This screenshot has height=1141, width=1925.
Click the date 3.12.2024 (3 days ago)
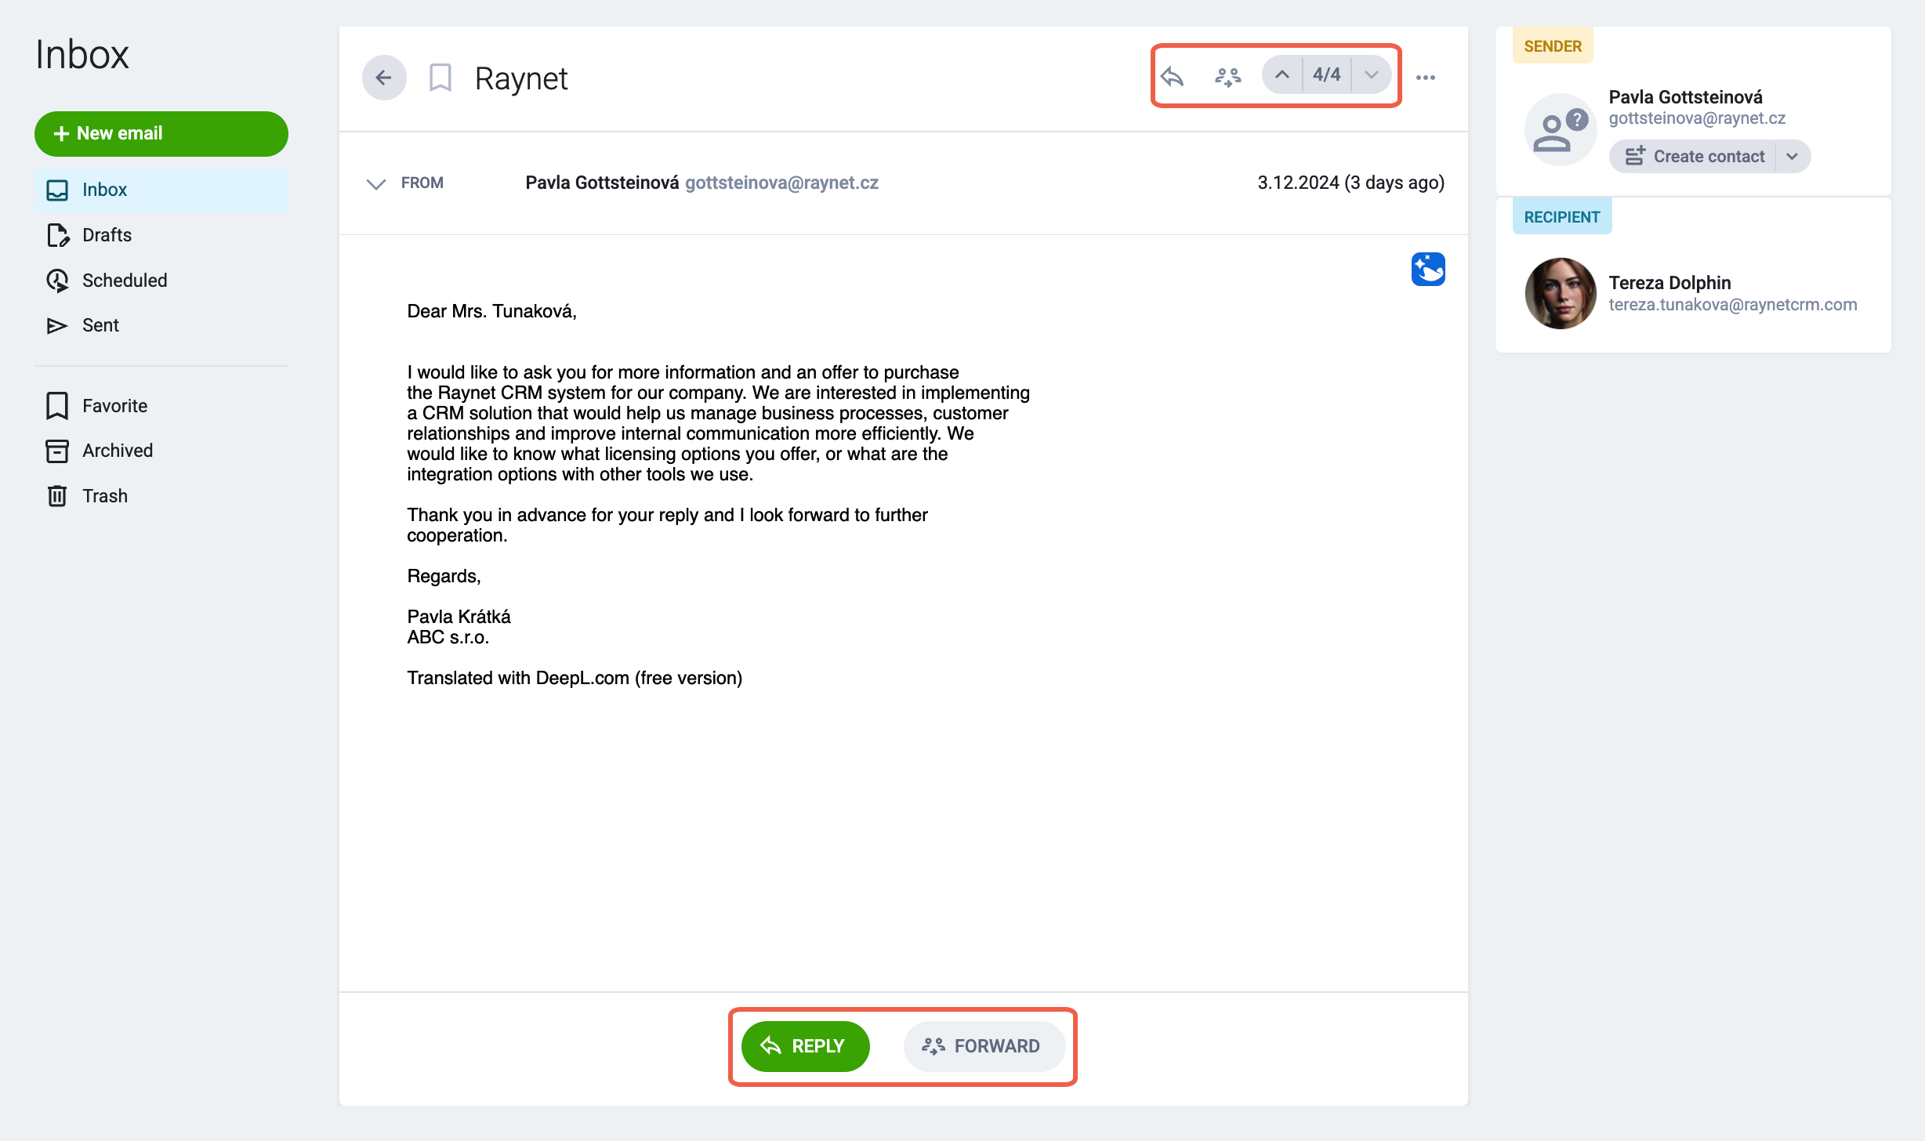tap(1350, 183)
